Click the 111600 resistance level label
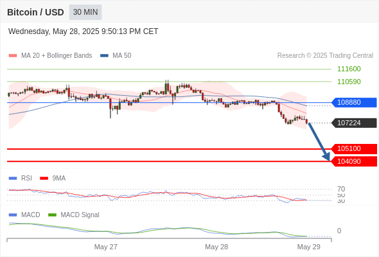This screenshot has height=257, width=379. click(x=349, y=69)
